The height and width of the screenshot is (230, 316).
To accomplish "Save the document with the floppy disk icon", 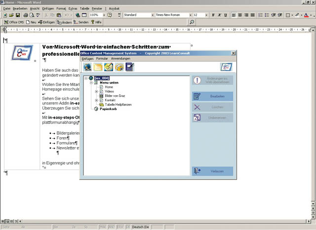I will click(x=18, y=15).
